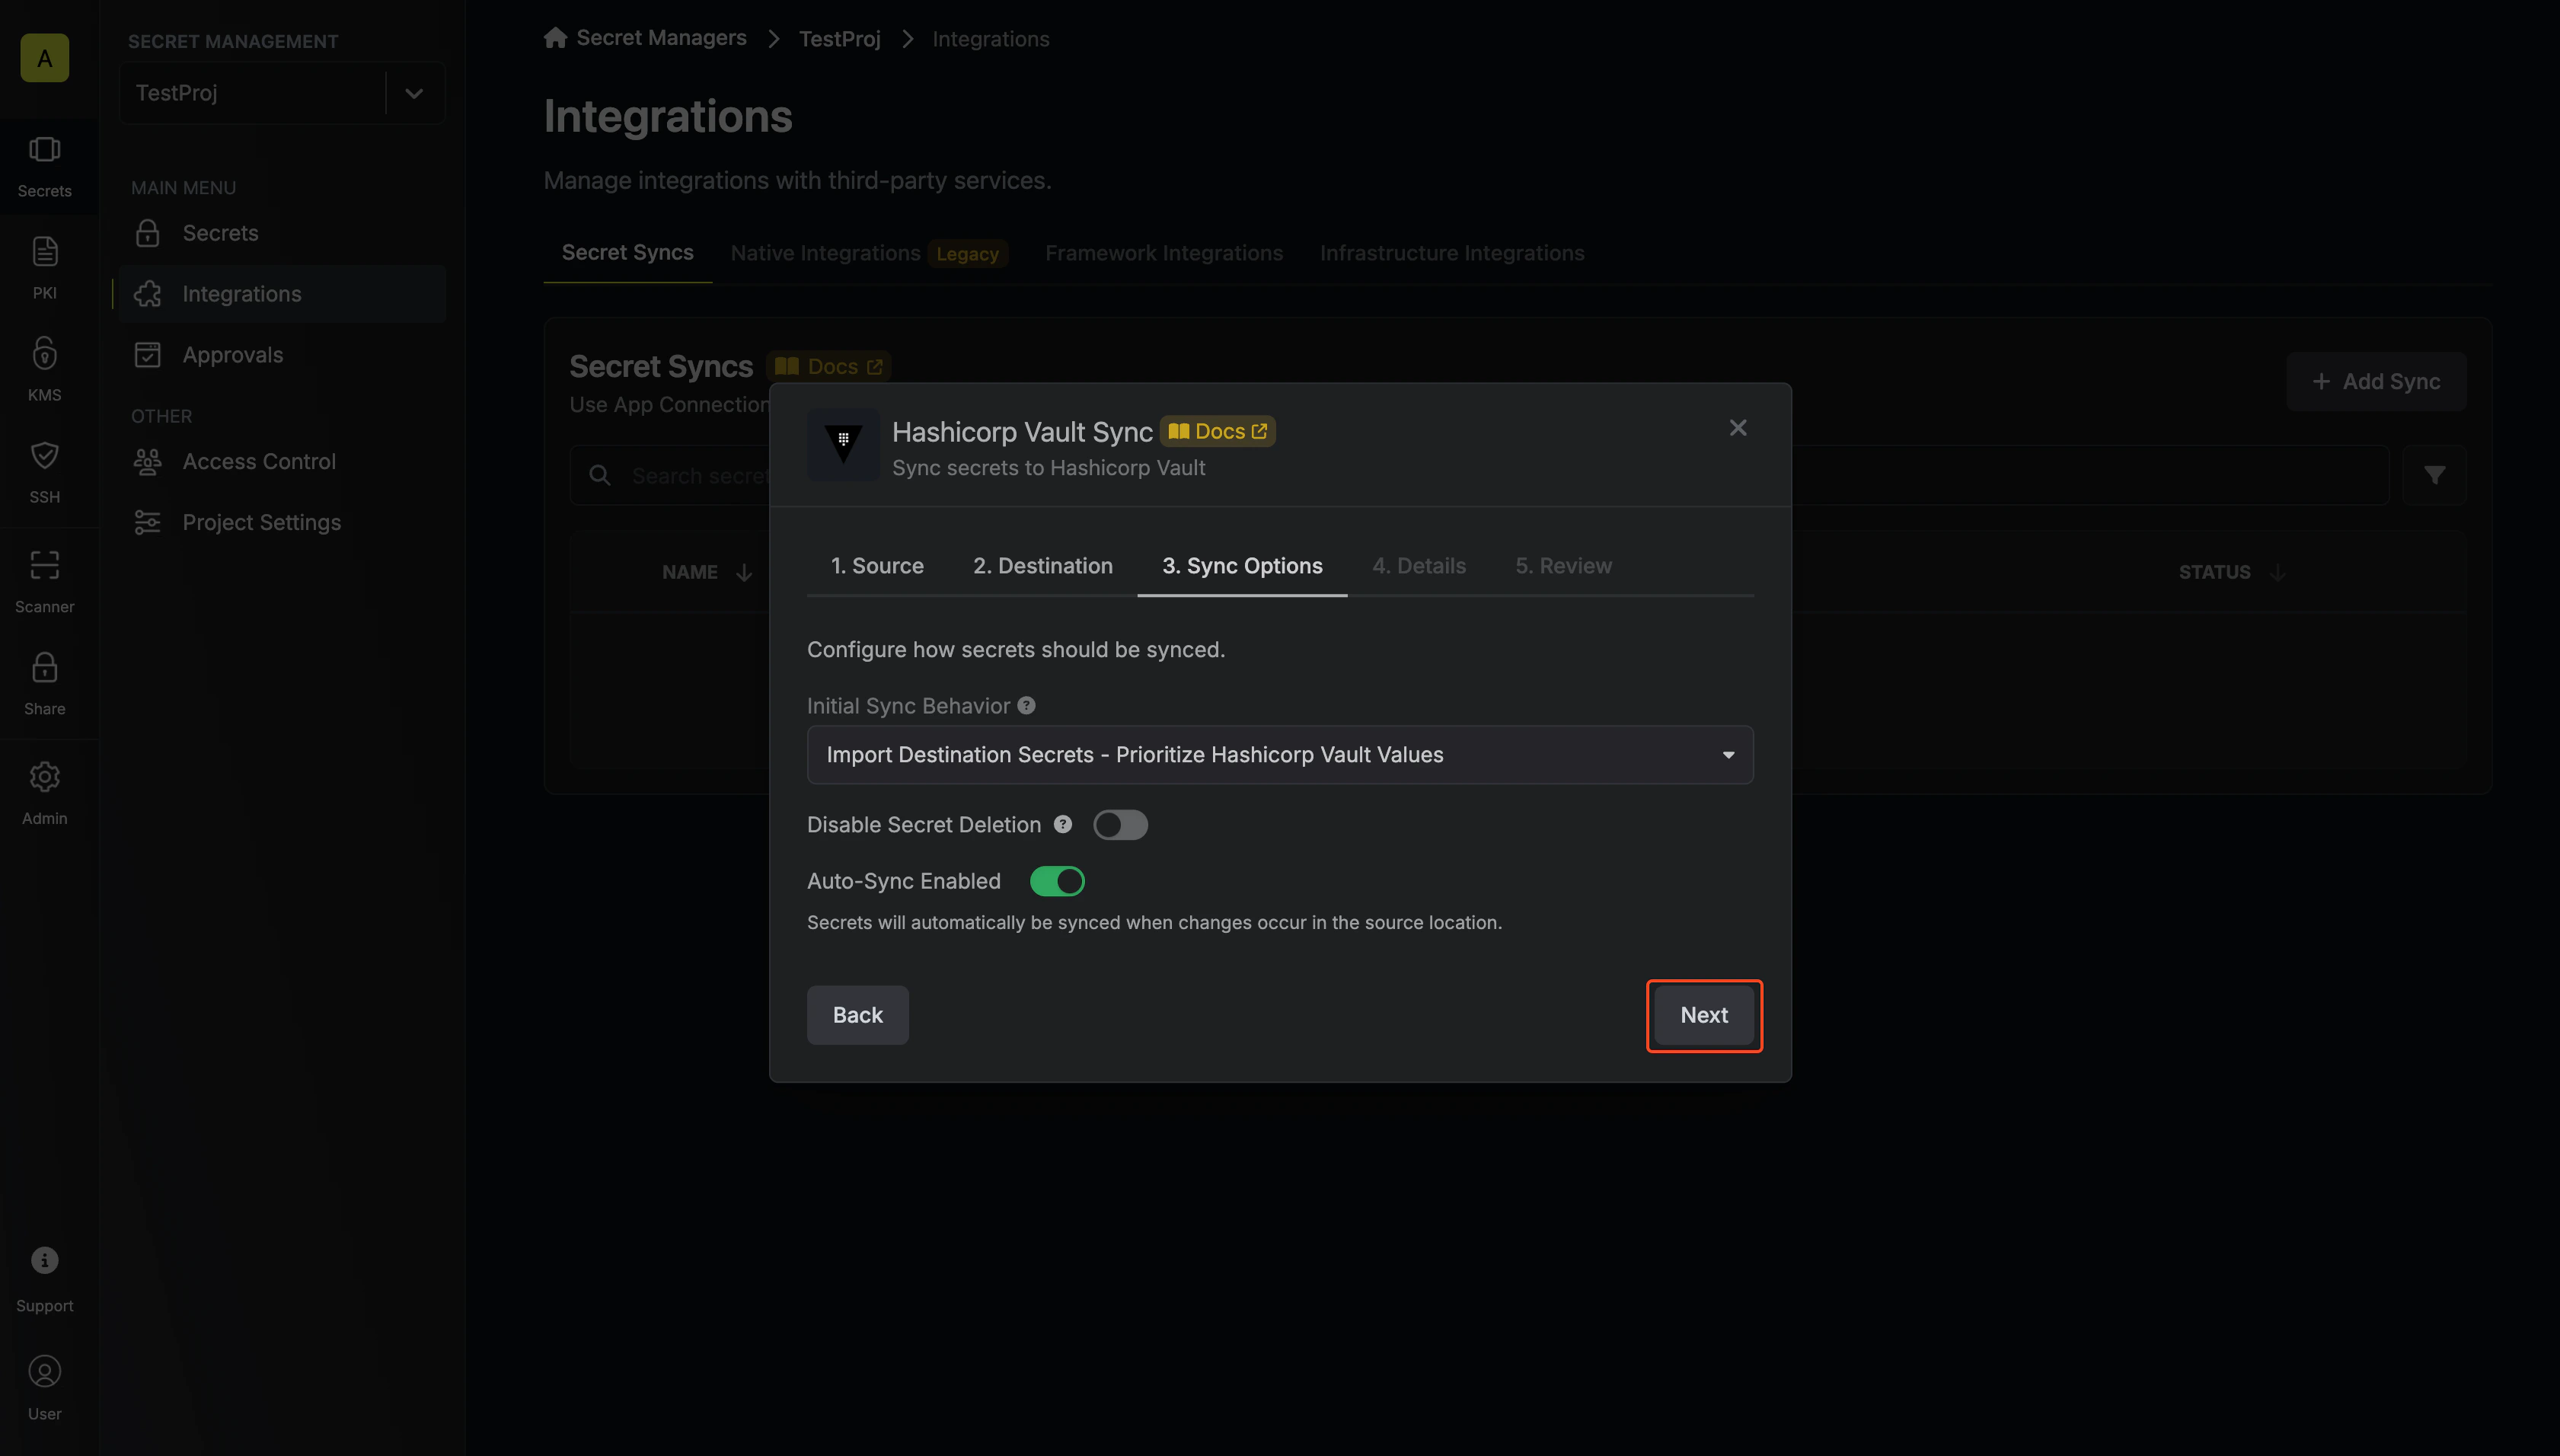This screenshot has width=2560, height=1456.
Task: Select the 3. Sync Options tab
Action: pyautogui.click(x=1241, y=566)
